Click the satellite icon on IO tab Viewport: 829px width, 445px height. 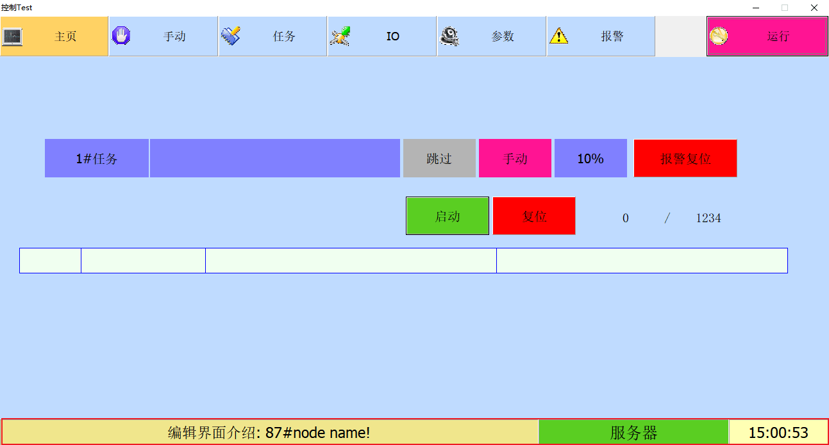point(340,36)
